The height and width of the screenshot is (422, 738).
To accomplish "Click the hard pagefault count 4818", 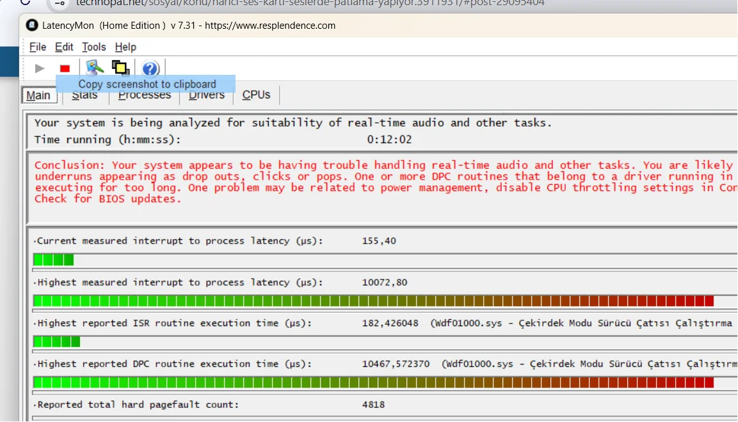I will click(373, 405).
